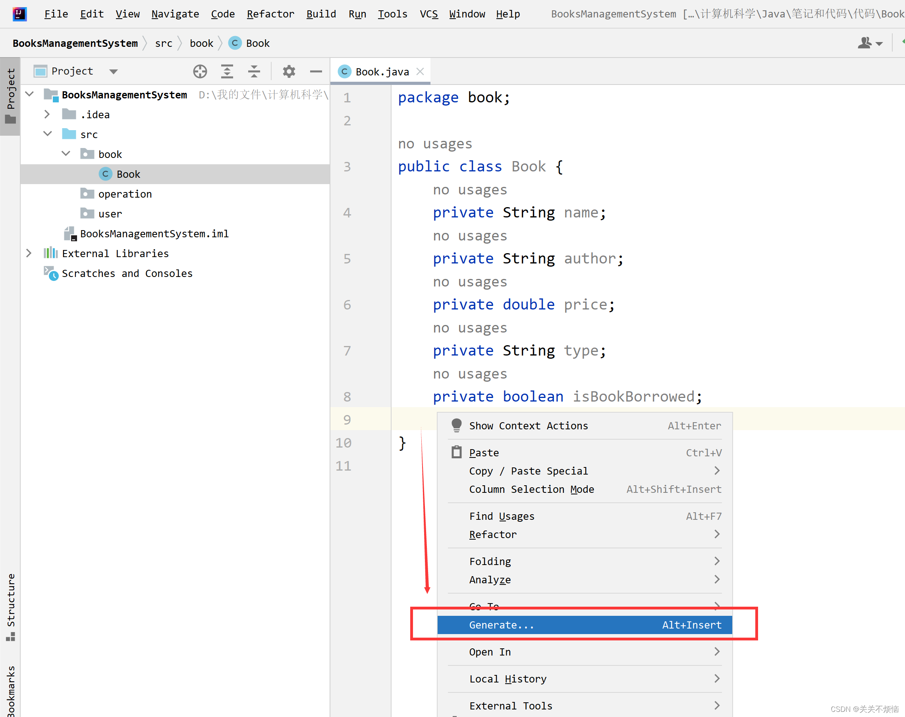This screenshot has width=905, height=717.
Task: Hide the Project panel with minus icon
Action: pyautogui.click(x=316, y=71)
